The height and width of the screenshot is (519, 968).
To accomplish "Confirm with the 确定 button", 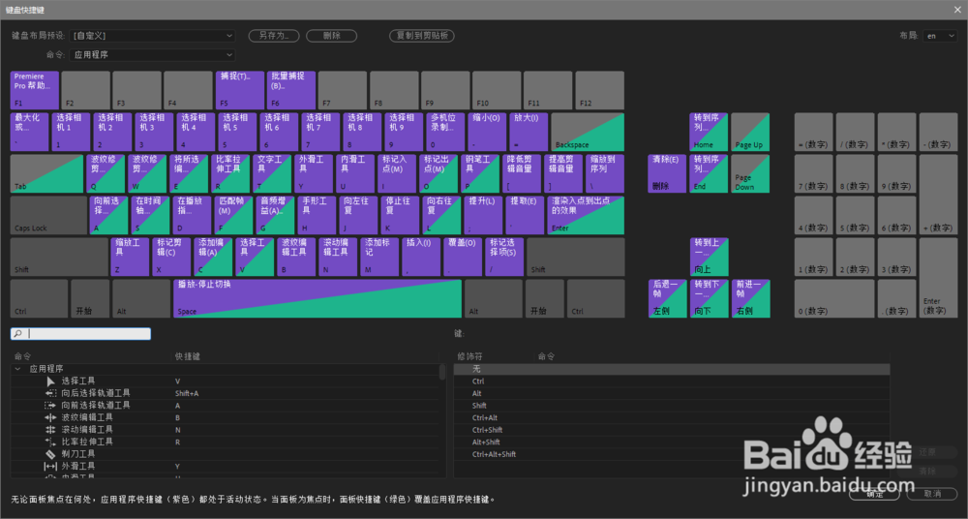I will 875,494.
